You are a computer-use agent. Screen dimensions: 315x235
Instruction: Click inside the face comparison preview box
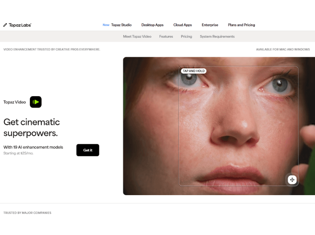click(239, 126)
